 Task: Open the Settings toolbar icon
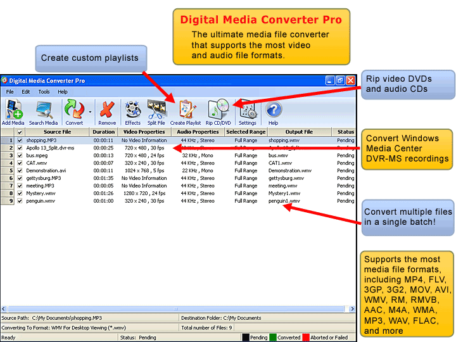248,112
